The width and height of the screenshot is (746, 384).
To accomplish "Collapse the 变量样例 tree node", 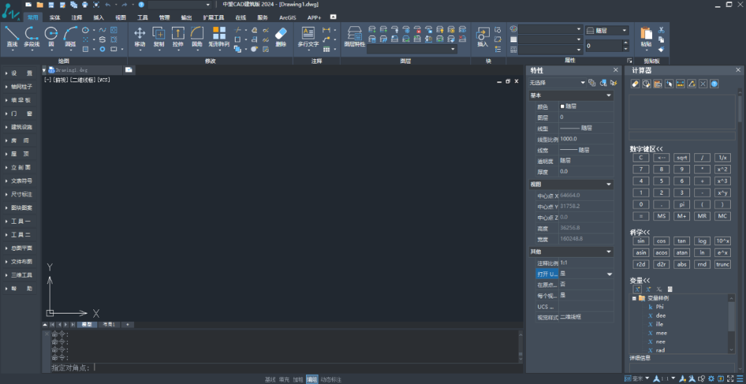I will point(633,298).
